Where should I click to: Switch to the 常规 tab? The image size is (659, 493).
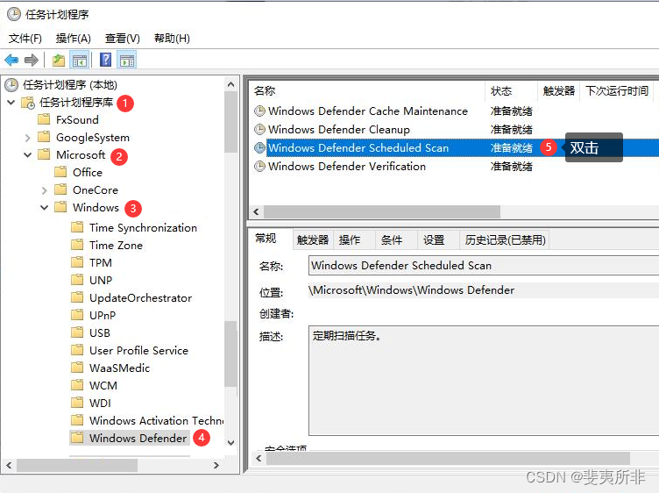(266, 239)
